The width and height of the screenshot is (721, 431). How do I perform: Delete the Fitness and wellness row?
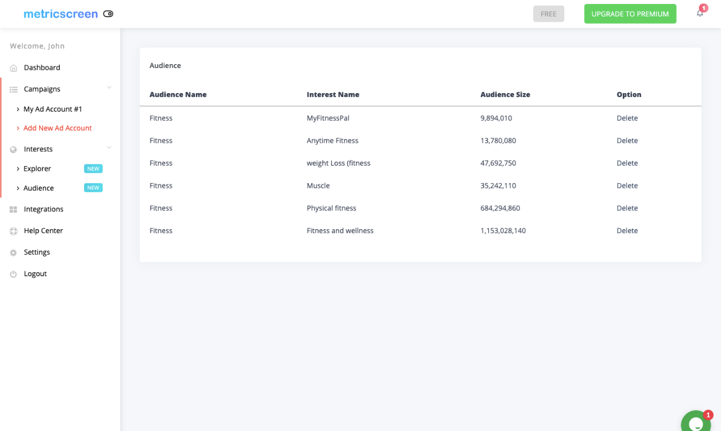627,231
